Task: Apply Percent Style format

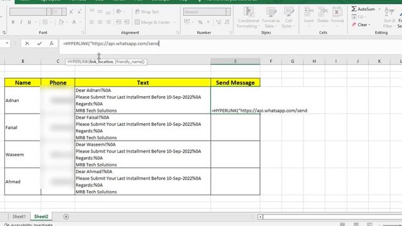Action: (200, 23)
